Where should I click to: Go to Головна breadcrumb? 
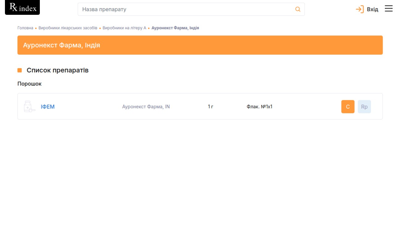(x=25, y=28)
